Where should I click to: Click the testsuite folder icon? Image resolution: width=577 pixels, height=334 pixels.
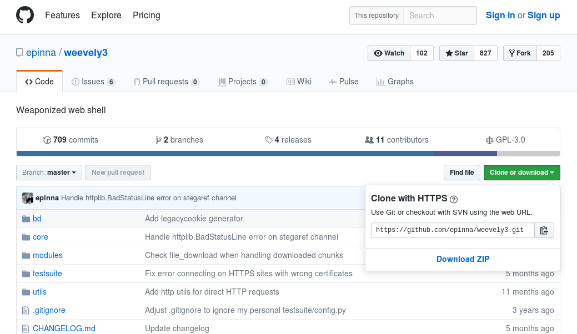point(26,274)
